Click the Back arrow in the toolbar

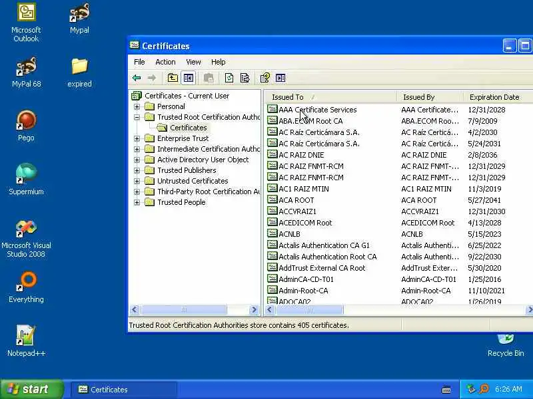point(137,78)
